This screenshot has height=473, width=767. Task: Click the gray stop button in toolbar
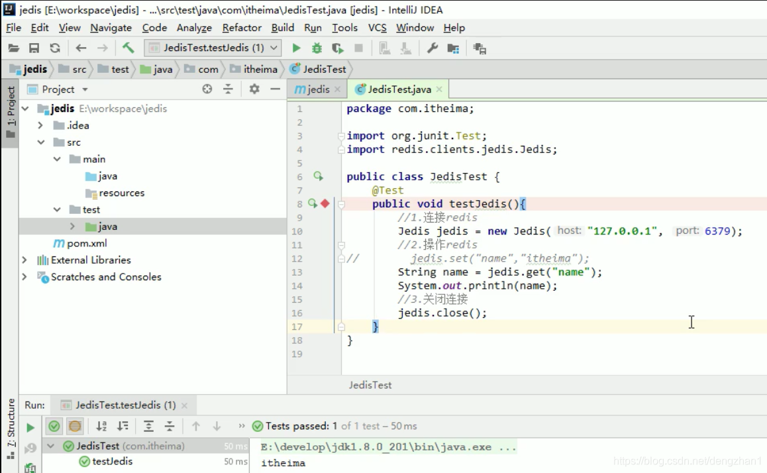pos(358,48)
